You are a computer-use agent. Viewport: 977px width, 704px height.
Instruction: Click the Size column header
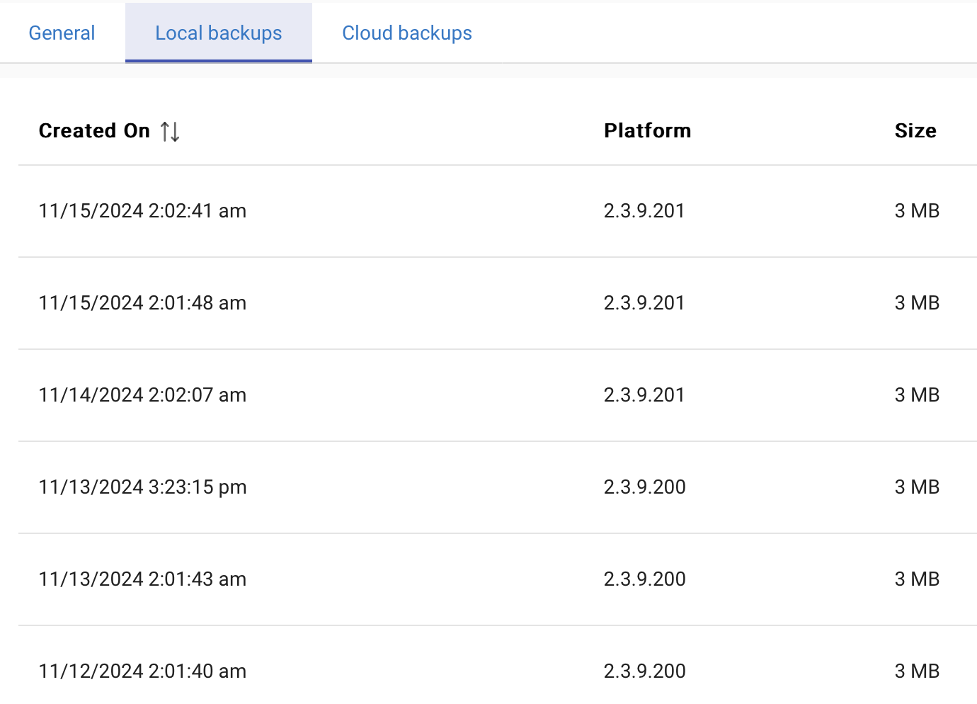pyautogui.click(x=915, y=131)
